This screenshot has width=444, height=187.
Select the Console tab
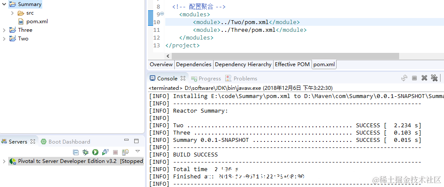[x=167, y=78]
